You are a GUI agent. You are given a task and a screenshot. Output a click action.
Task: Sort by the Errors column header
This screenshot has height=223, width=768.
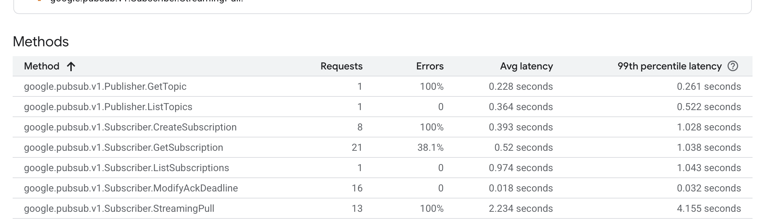pos(430,66)
